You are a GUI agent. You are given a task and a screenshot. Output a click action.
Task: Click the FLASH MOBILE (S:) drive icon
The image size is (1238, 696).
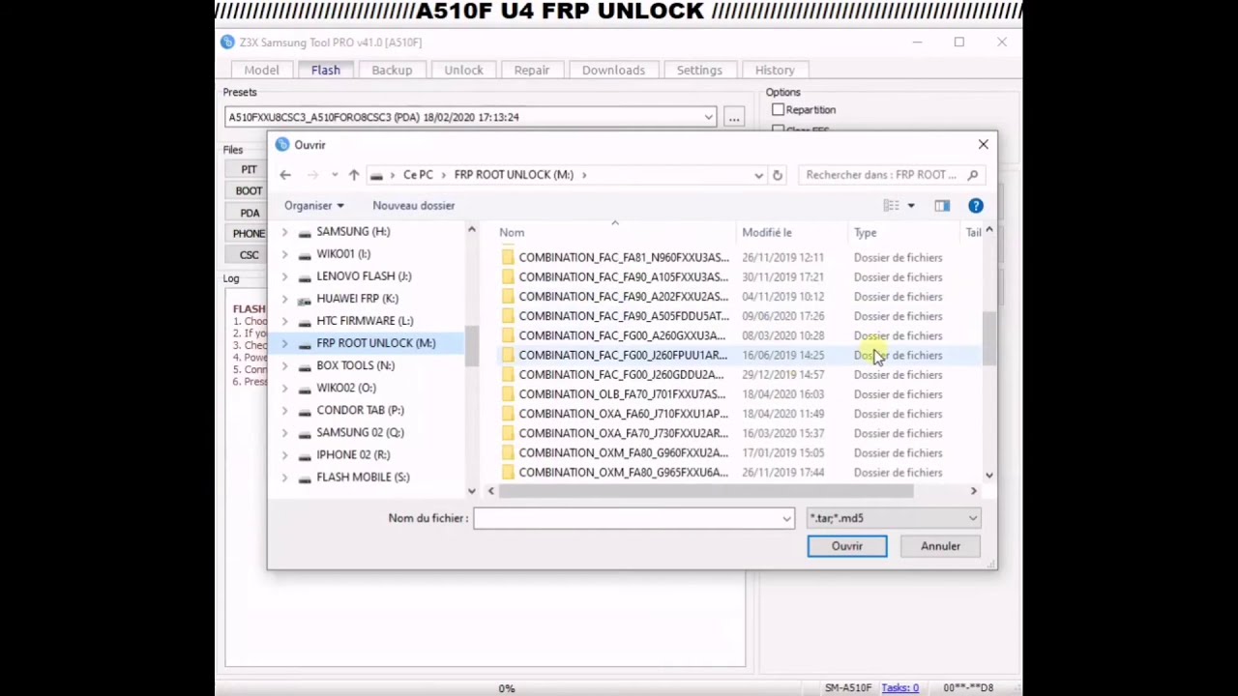point(305,478)
